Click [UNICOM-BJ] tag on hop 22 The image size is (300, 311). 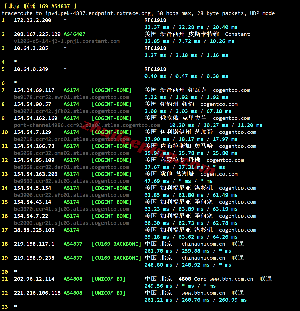click(109, 293)
